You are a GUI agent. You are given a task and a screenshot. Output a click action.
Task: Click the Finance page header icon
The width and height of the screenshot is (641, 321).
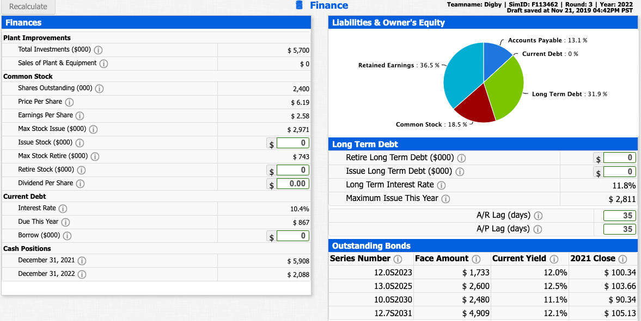point(298,6)
